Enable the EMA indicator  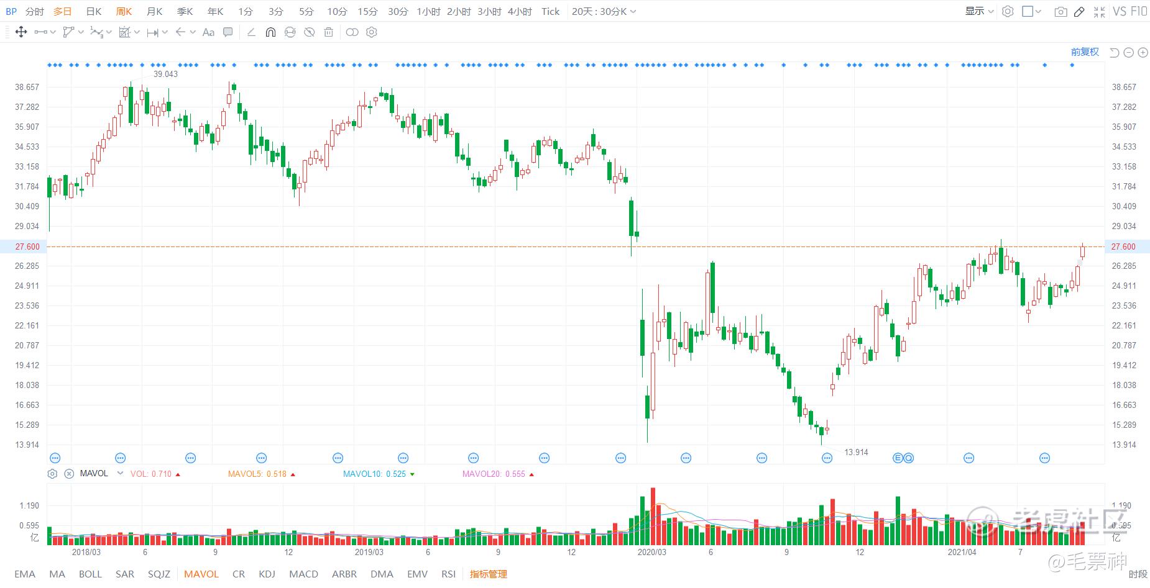click(25, 574)
